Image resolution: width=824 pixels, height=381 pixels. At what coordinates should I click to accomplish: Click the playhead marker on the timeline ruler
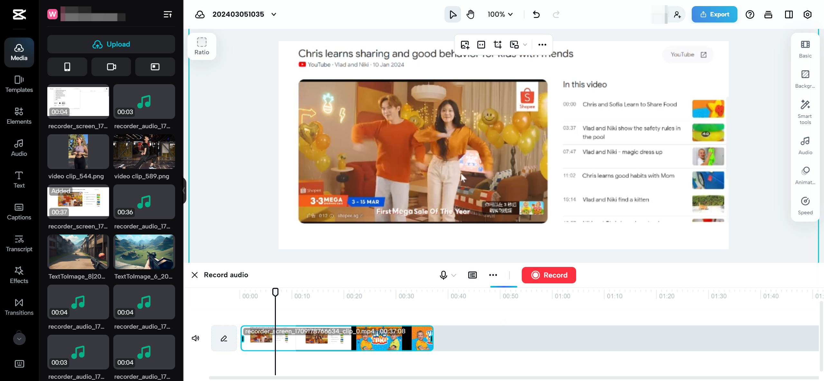click(x=275, y=291)
